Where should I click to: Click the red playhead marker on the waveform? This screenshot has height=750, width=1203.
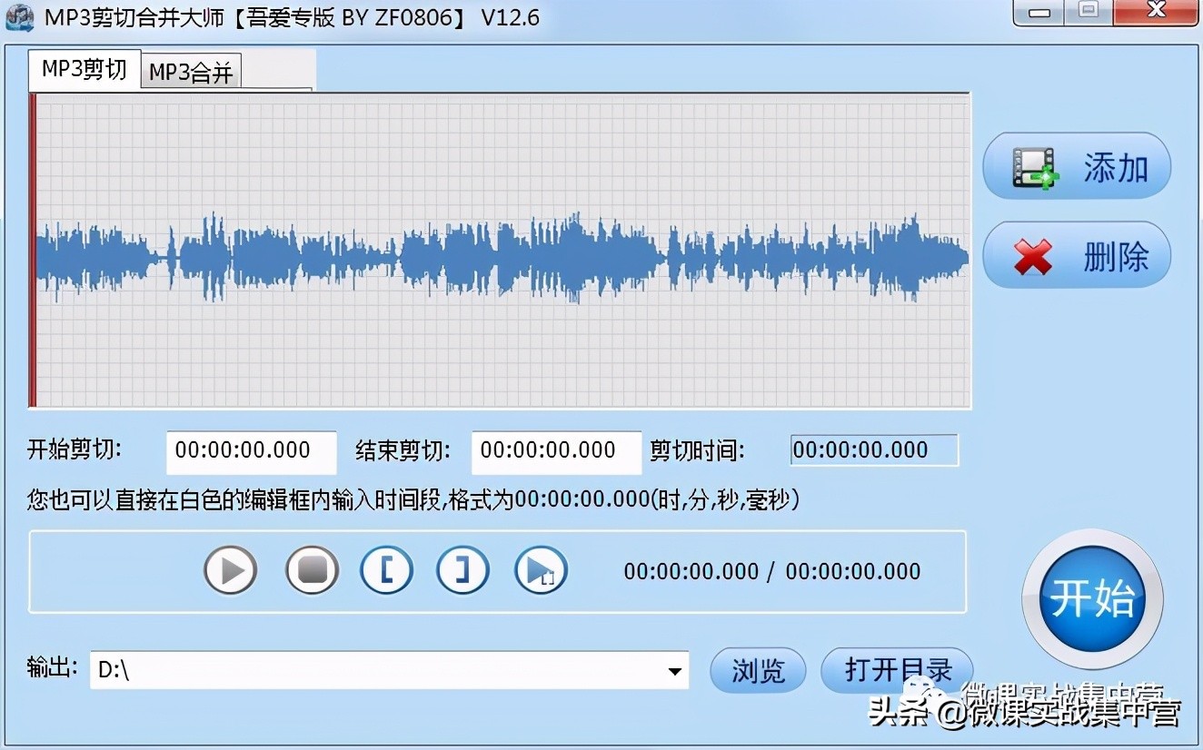click(x=34, y=250)
